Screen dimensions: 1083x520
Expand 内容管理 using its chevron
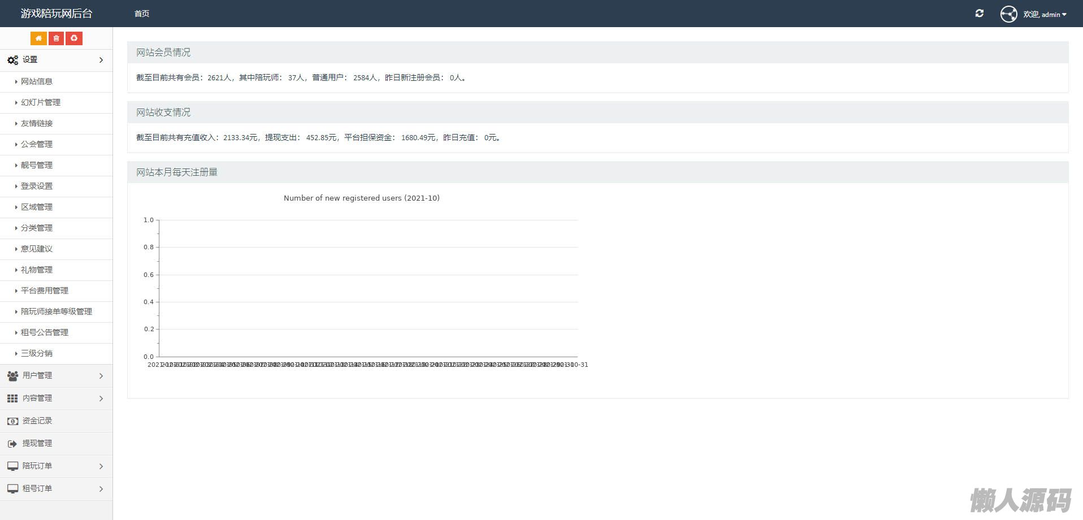coord(101,398)
